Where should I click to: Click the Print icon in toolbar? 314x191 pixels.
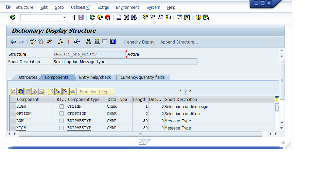[x=119, y=17]
